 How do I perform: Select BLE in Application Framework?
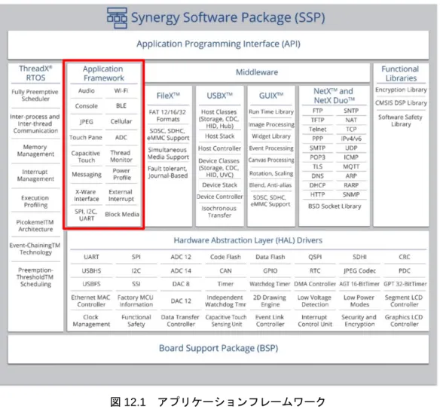[x=121, y=105]
